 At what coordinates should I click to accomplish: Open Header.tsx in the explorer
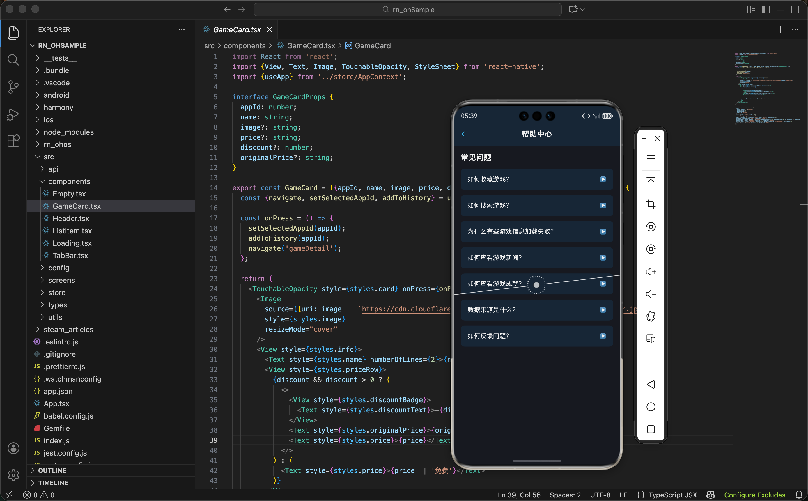coord(71,218)
